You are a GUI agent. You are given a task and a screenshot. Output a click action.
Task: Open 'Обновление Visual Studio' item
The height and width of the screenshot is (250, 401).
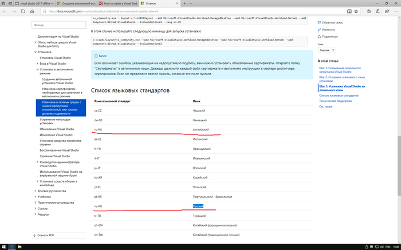click(57, 129)
